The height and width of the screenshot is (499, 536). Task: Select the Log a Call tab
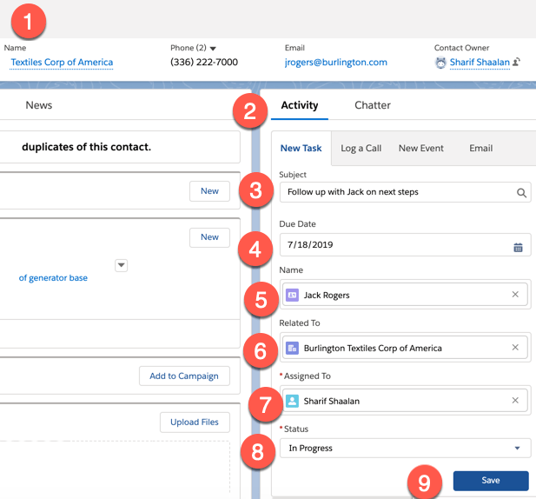point(361,148)
